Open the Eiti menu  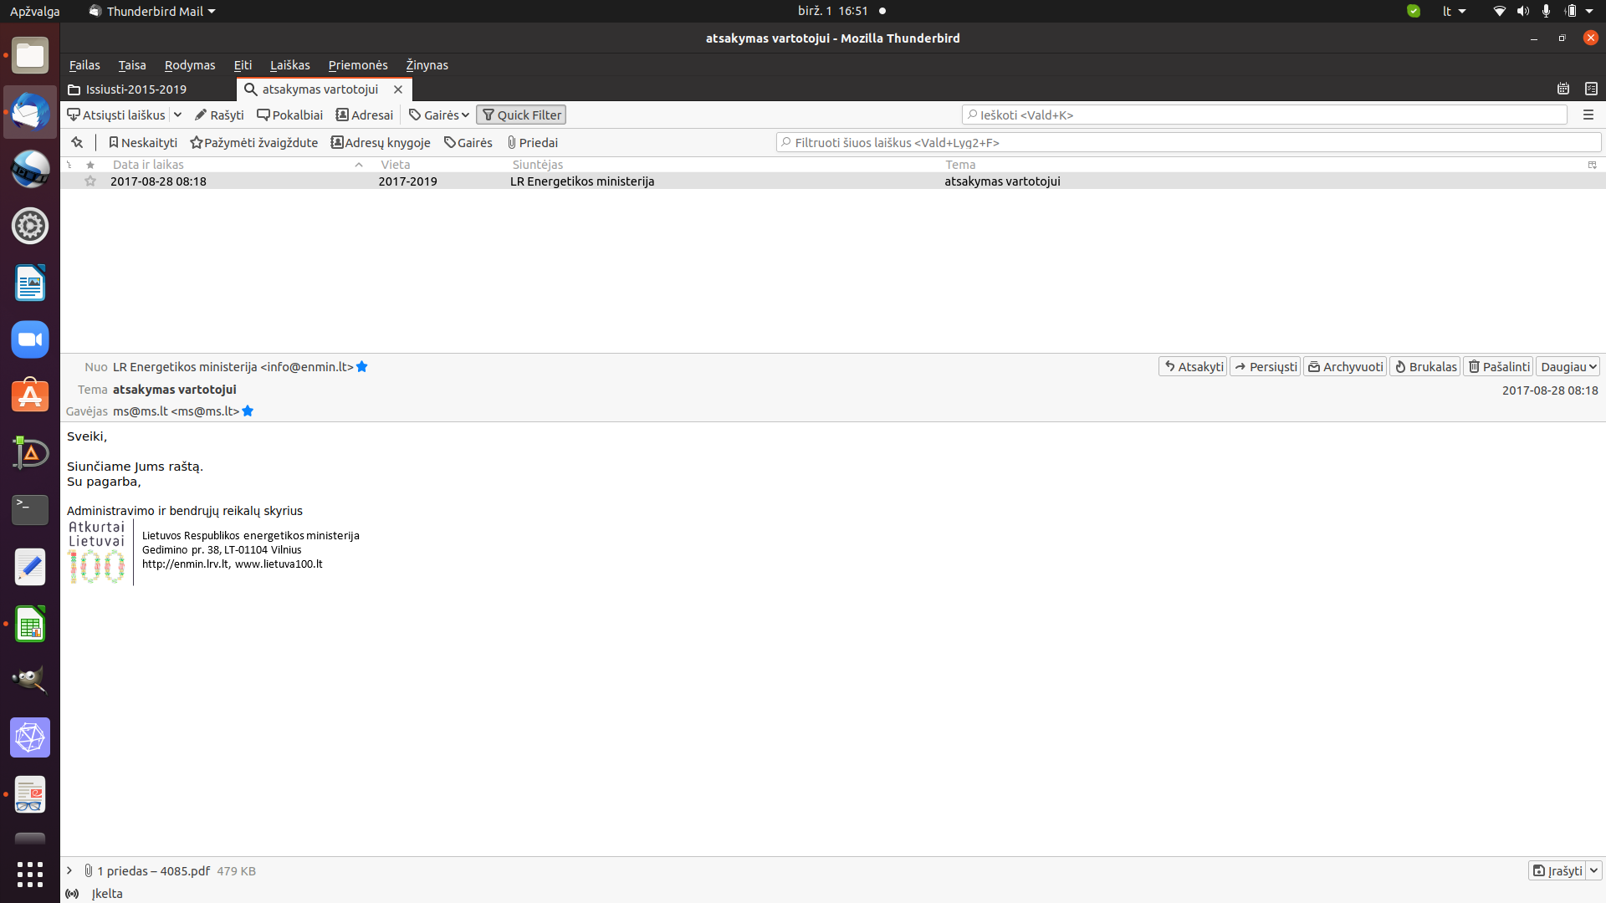(243, 65)
